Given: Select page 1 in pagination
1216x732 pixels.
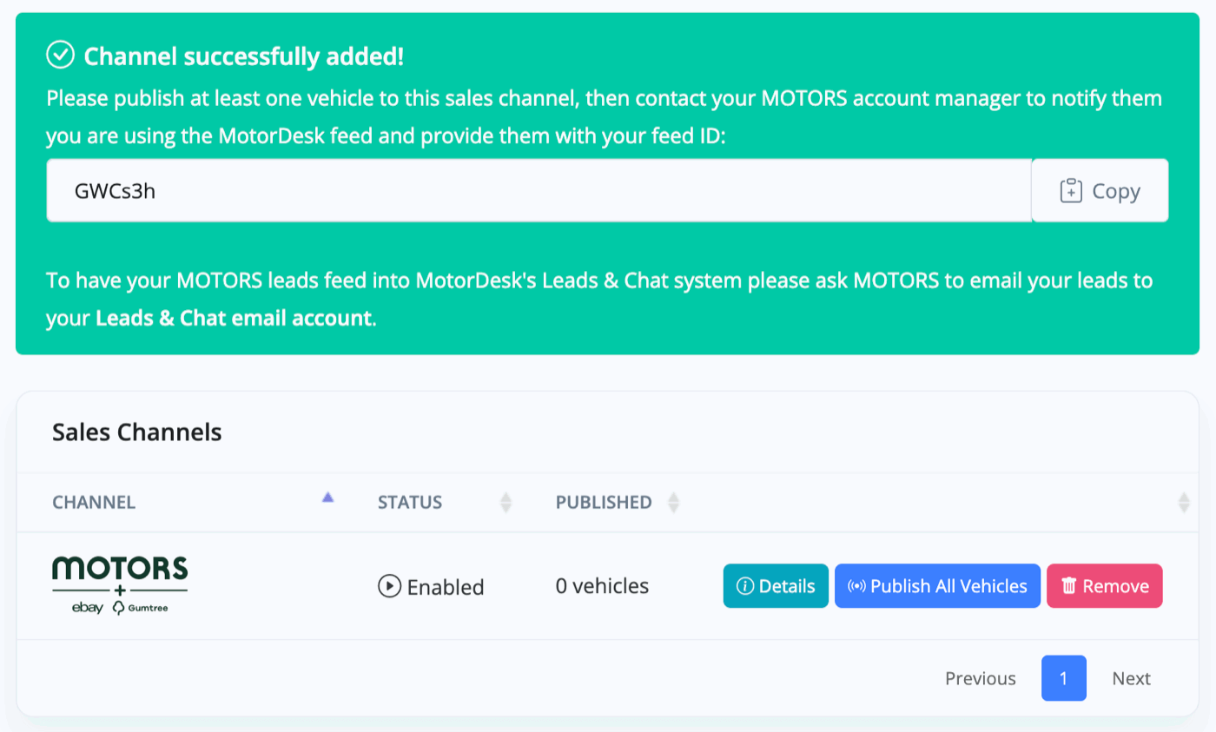Looking at the screenshot, I should point(1064,678).
